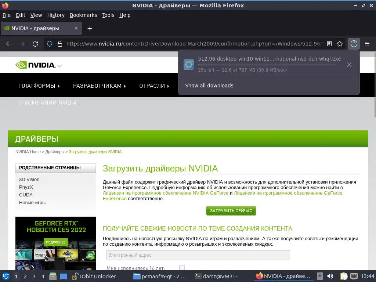This screenshot has width=376, height=282.
Task: Click the forward navigation arrow
Action: pos(22,44)
